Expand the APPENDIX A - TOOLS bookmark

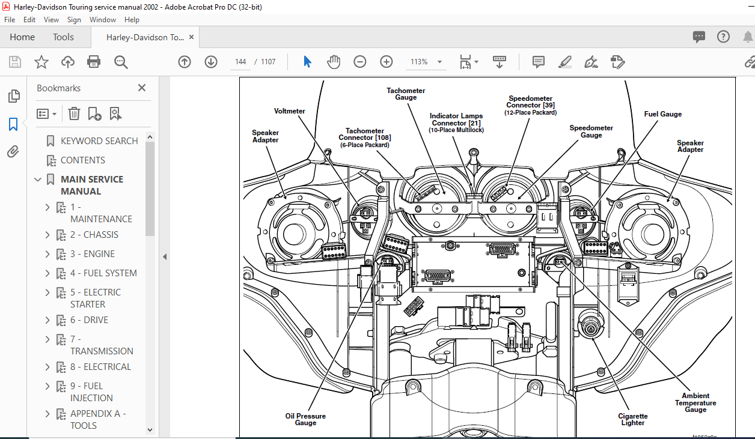[47, 414]
